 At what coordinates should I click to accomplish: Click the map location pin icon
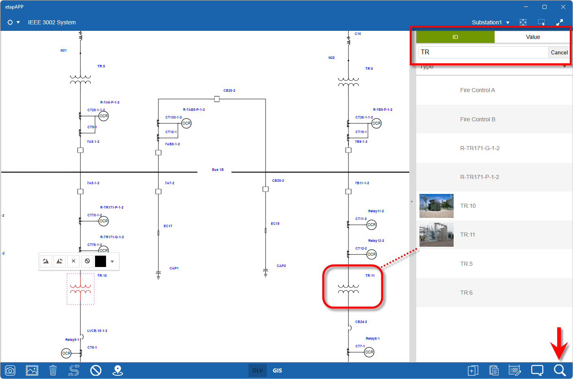[118, 370]
